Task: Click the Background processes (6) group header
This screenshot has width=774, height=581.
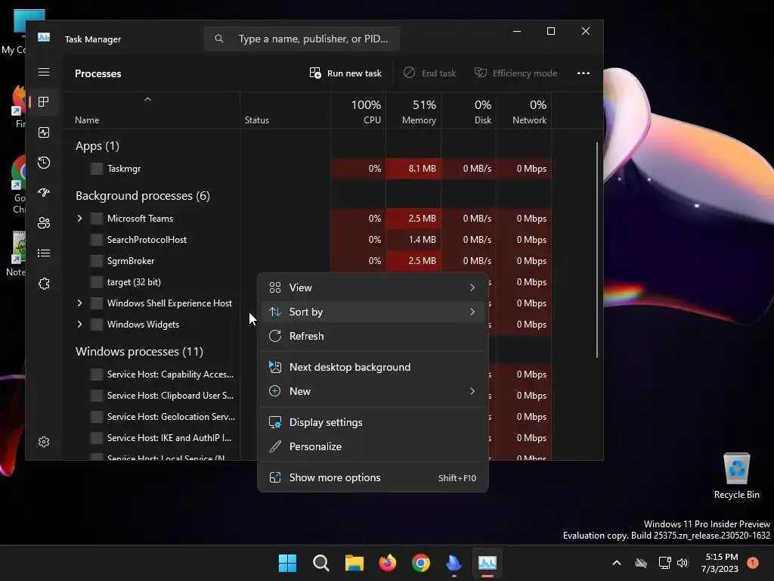Action: [143, 196]
